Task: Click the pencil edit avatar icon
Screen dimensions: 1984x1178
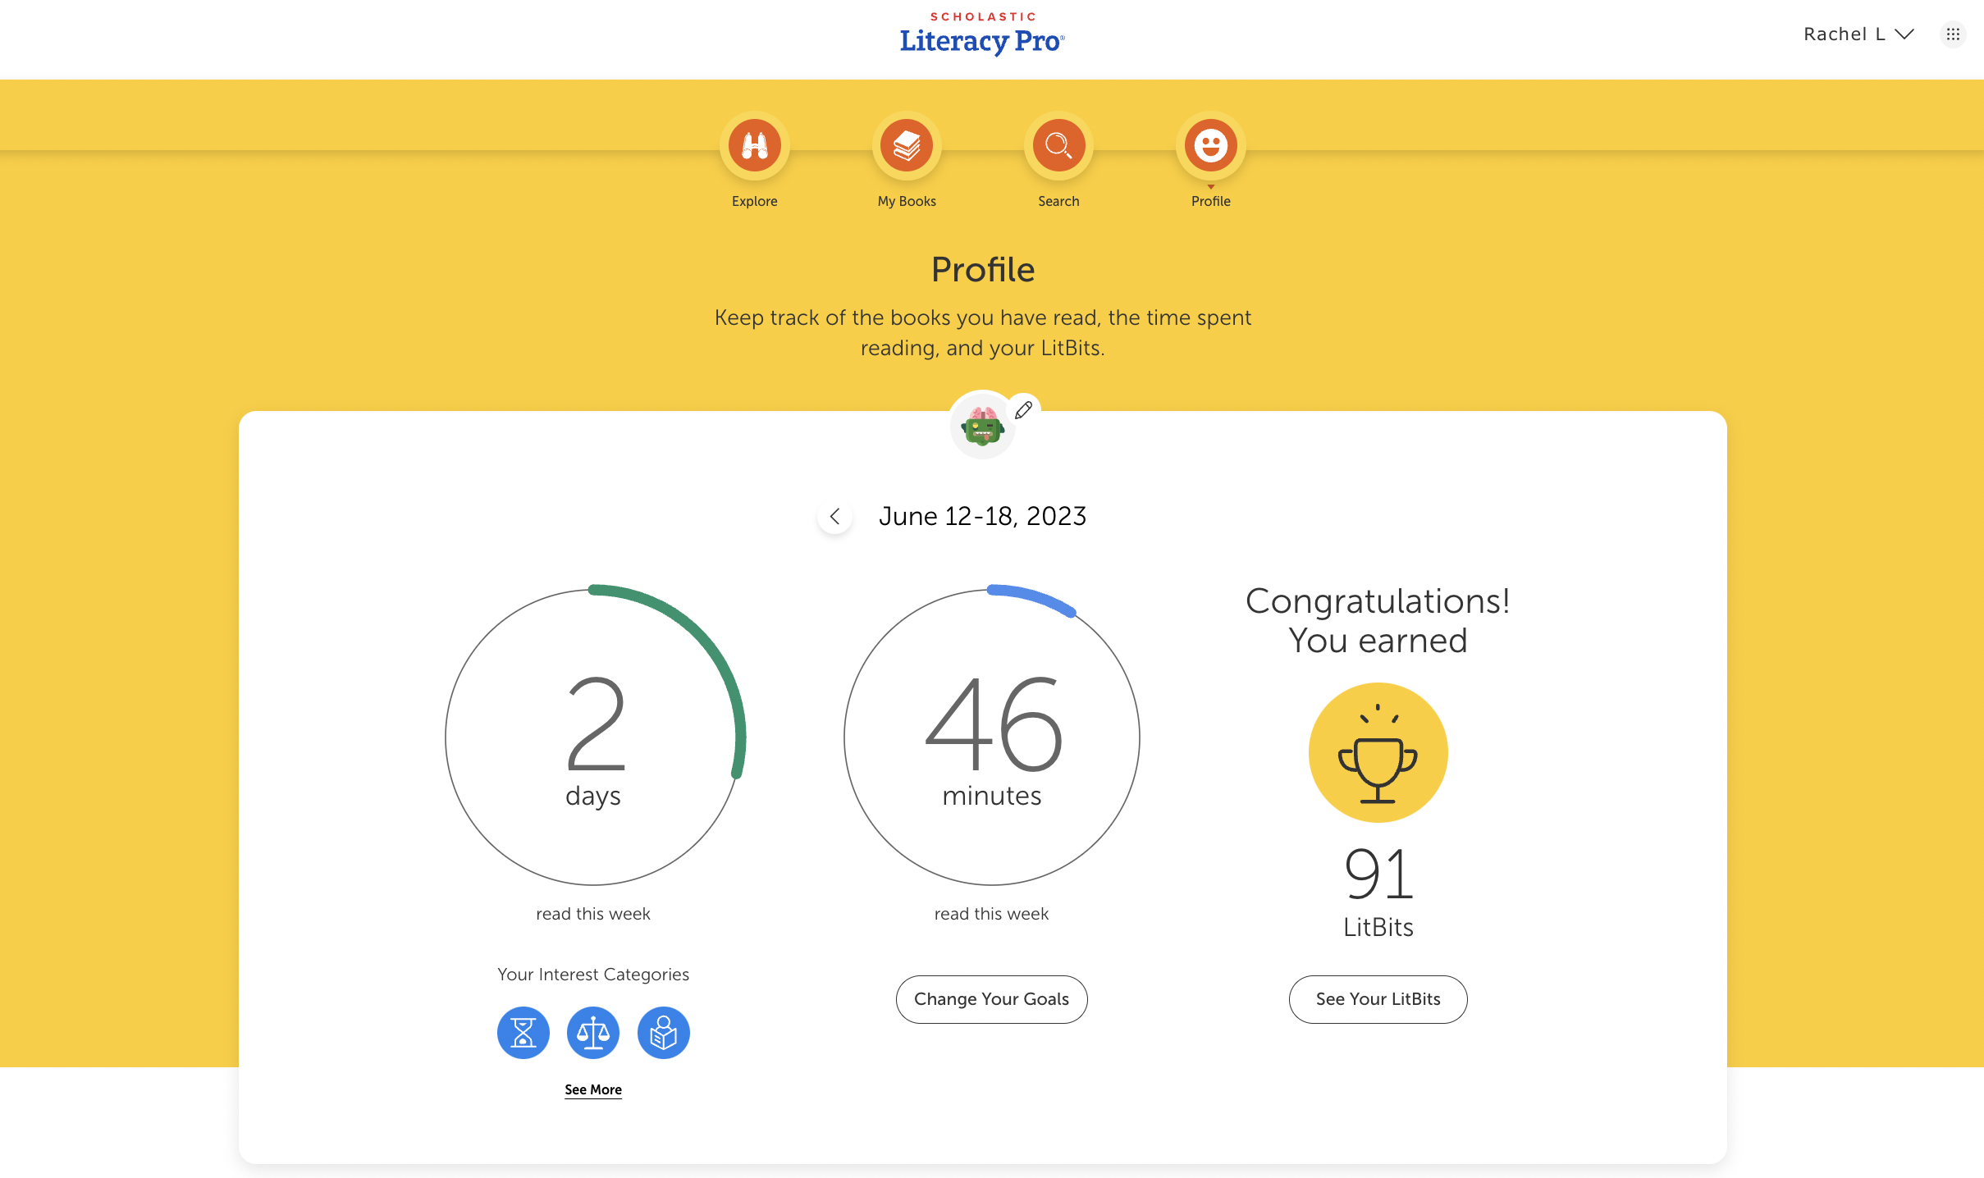Action: click(1023, 410)
